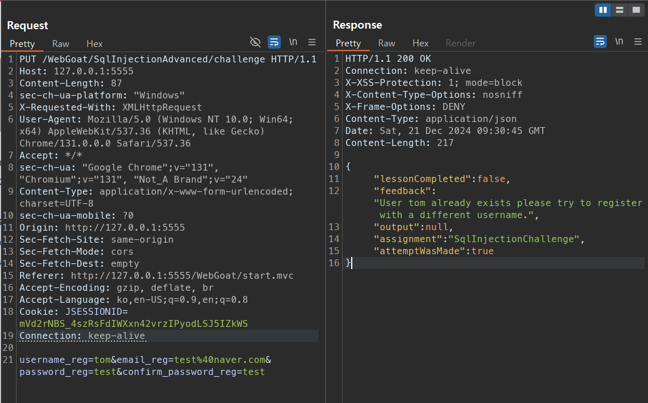Toggle the \n non-printable characters in Request
648x403 pixels.
pyautogui.click(x=293, y=42)
